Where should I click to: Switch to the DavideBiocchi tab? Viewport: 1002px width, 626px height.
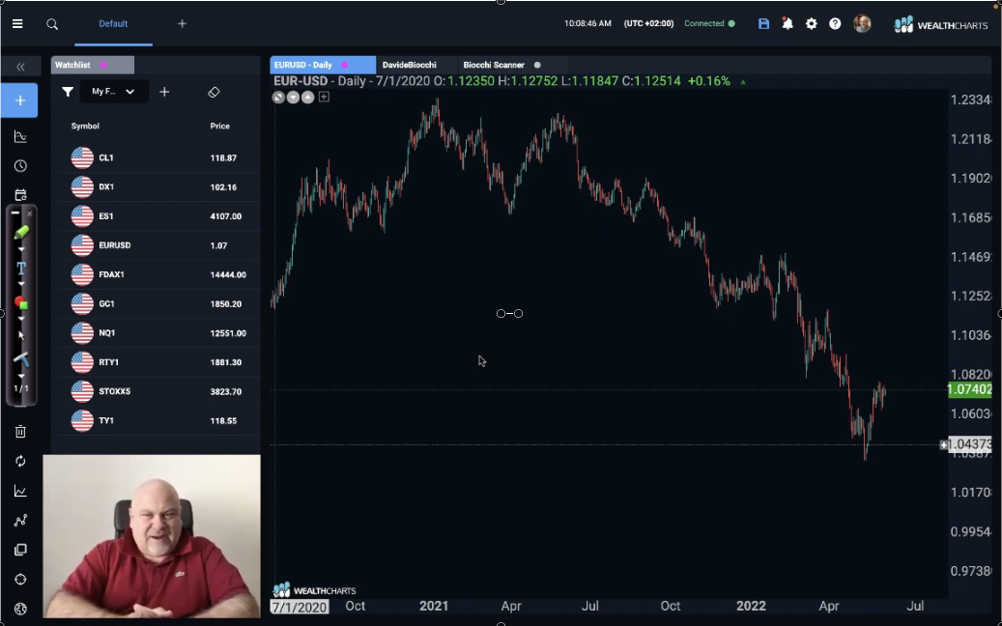coord(410,65)
